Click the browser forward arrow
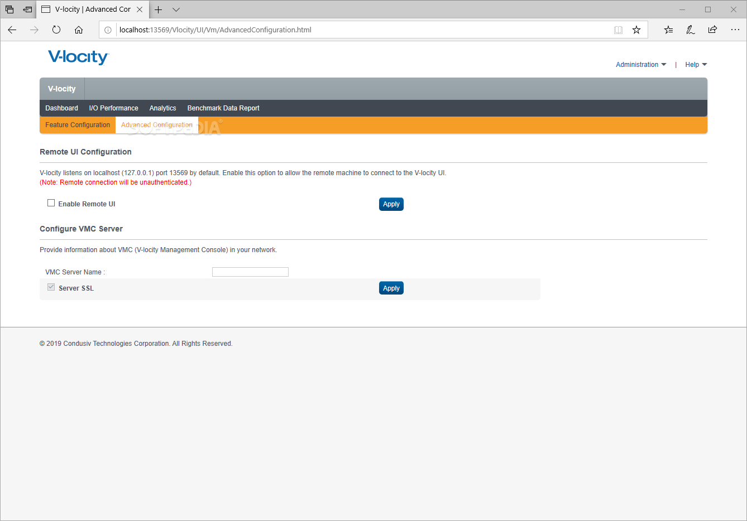Image resolution: width=747 pixels, height=521 pixels. coord(35,30)
